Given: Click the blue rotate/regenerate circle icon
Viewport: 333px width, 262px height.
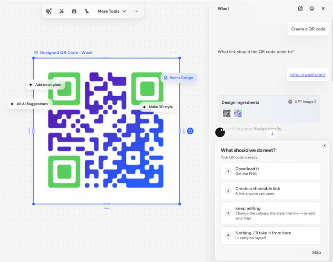Looking at the screenshot, I should pyautogui.click(x=190, y=131).
